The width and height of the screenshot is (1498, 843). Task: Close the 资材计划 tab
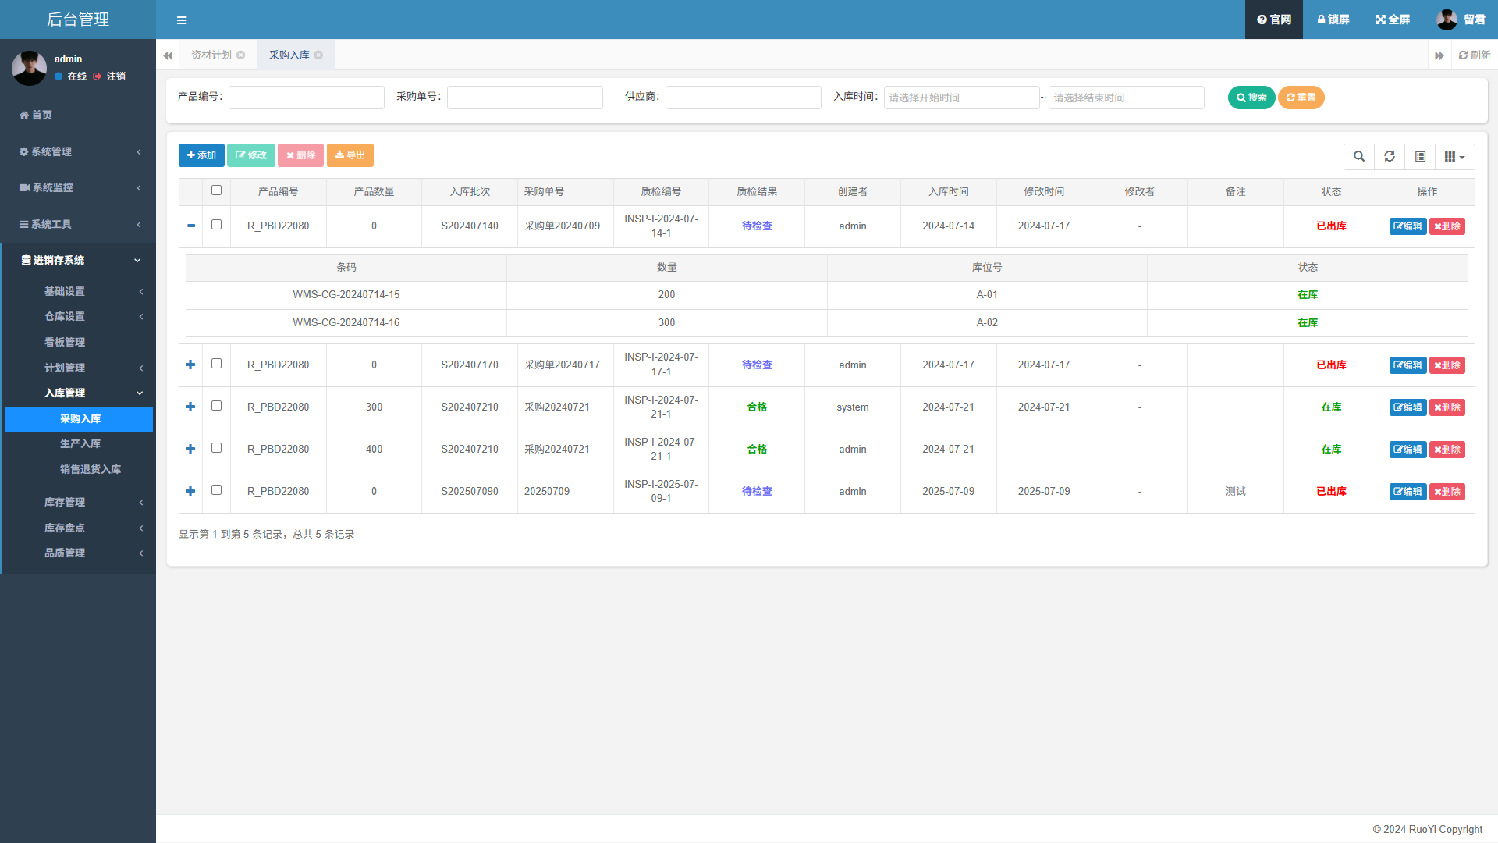point(241,55)
